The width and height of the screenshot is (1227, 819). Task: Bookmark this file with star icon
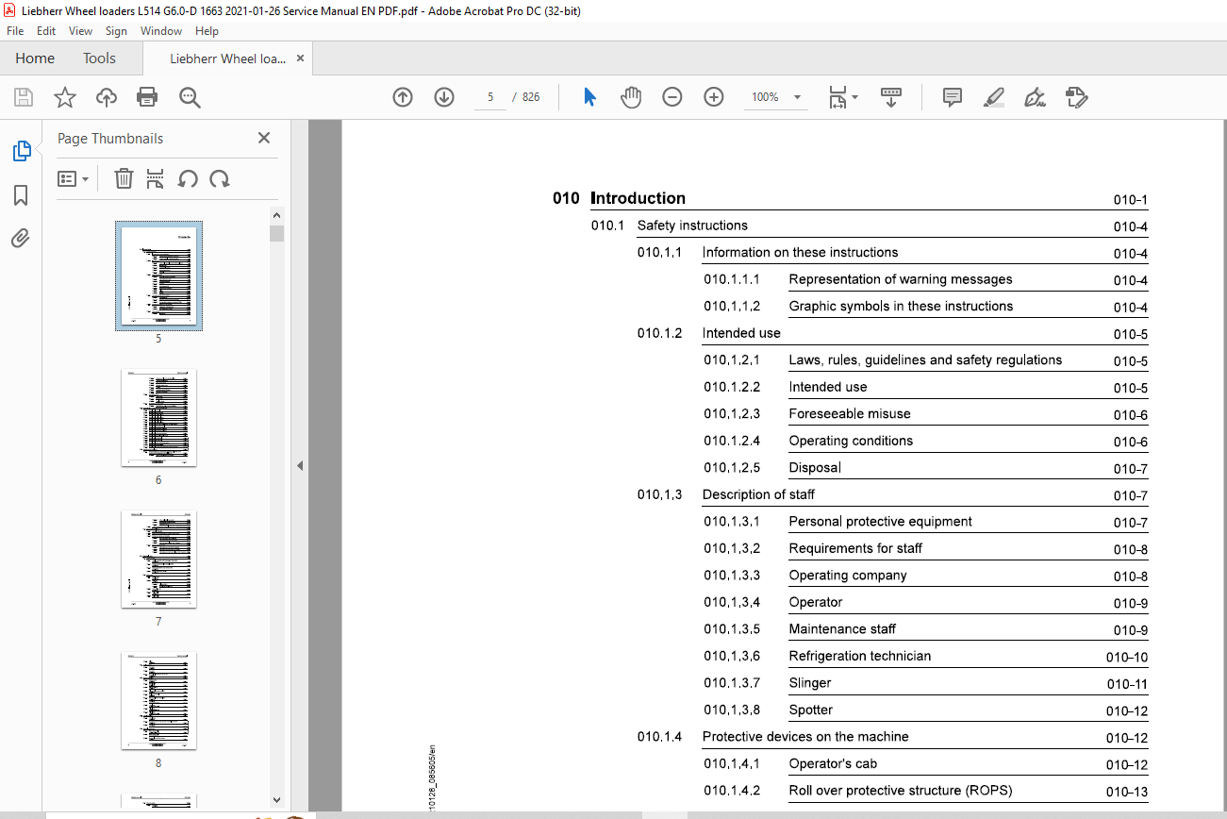point(64,97)
